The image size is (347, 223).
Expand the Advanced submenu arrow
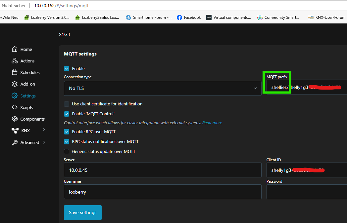point(44,142)
